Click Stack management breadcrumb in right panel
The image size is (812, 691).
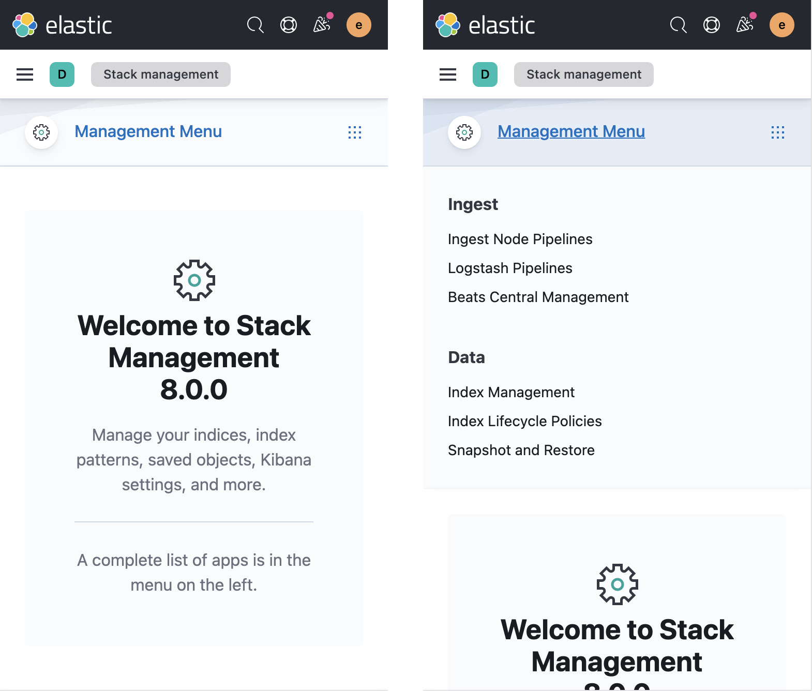[x=584, y=74]
